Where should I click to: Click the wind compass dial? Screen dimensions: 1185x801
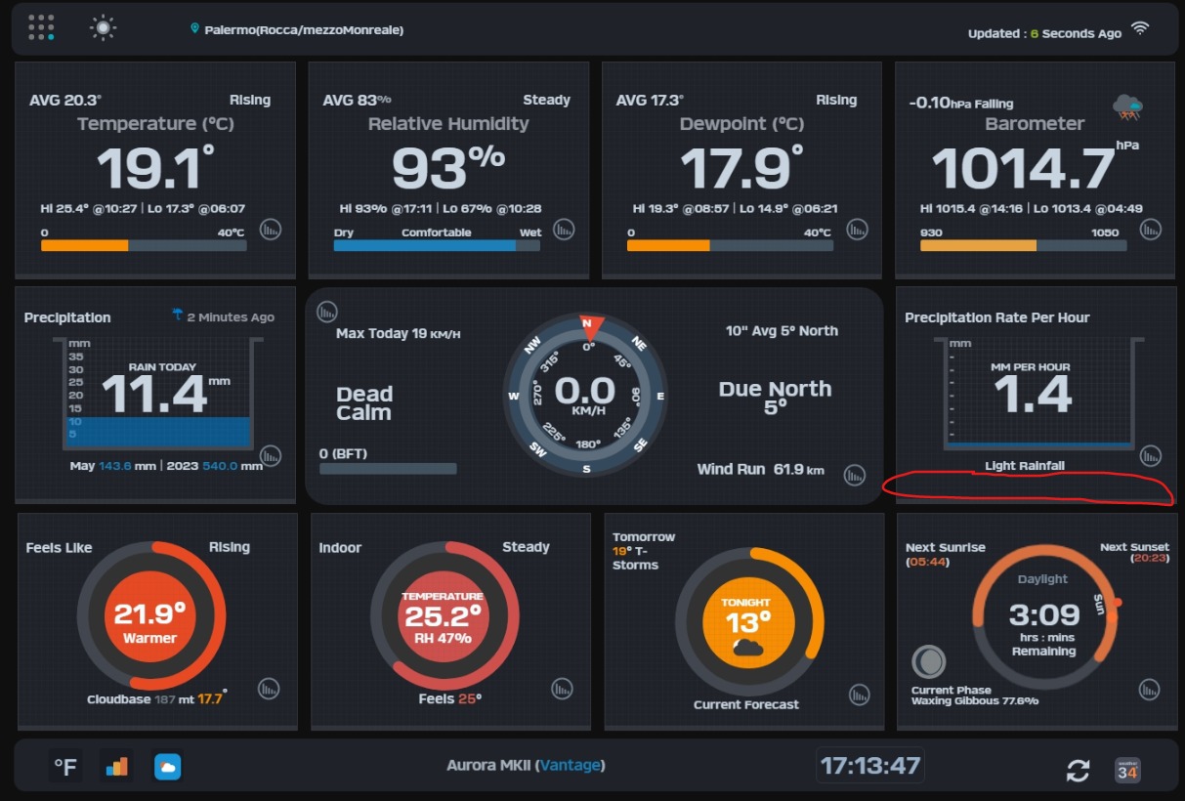click(585, 395)
